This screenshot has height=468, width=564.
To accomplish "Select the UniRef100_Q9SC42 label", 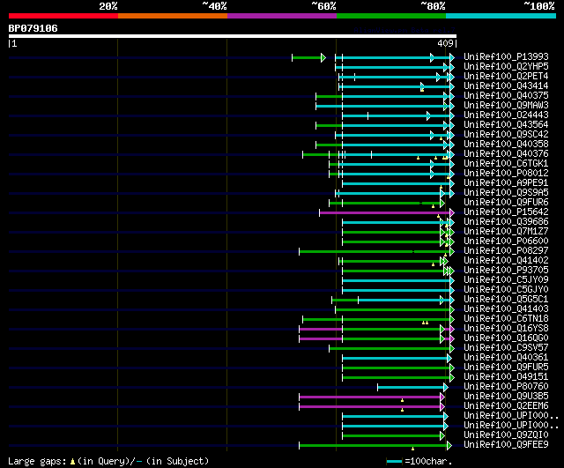I will 506,135.
